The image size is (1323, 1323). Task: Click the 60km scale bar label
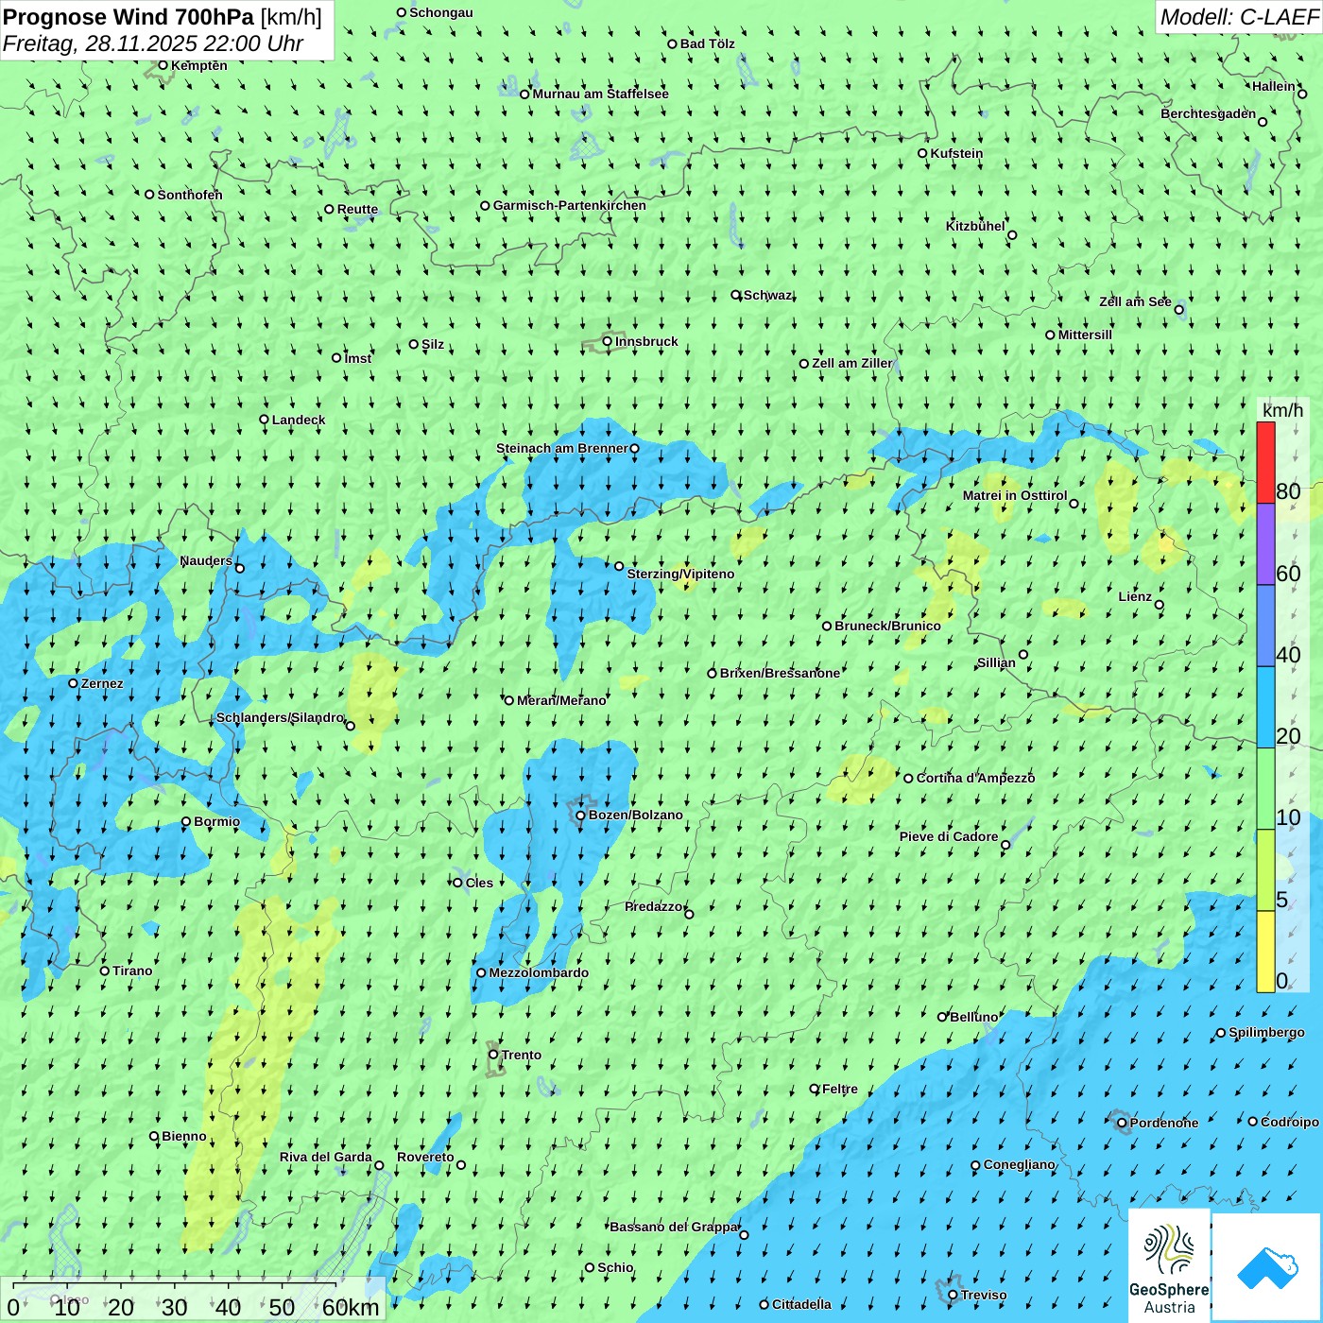coord(351,1307)
